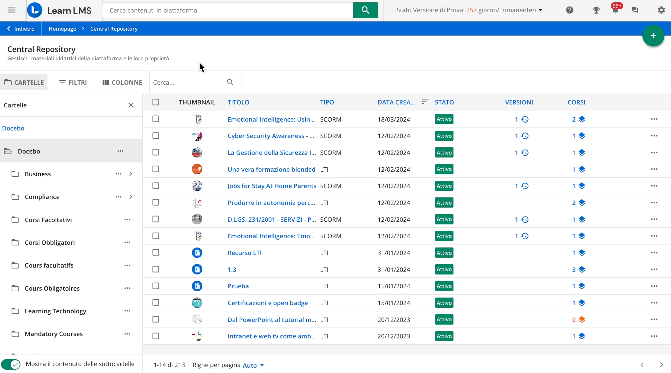Open the help icon in the top bar
671x373 pixels.
[x=569, y=10]
